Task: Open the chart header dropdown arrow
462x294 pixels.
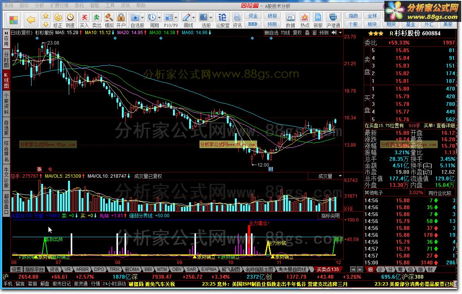Action: click(341, 33)
